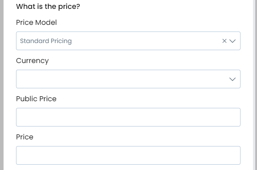This screenshot has height=170, width=257.
Task: Focus the Price input field
Action: tap(128, 155)
